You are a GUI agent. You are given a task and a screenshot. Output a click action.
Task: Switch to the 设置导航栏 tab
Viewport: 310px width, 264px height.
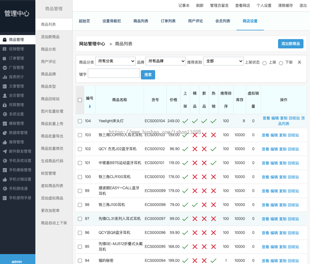[112, 21]
